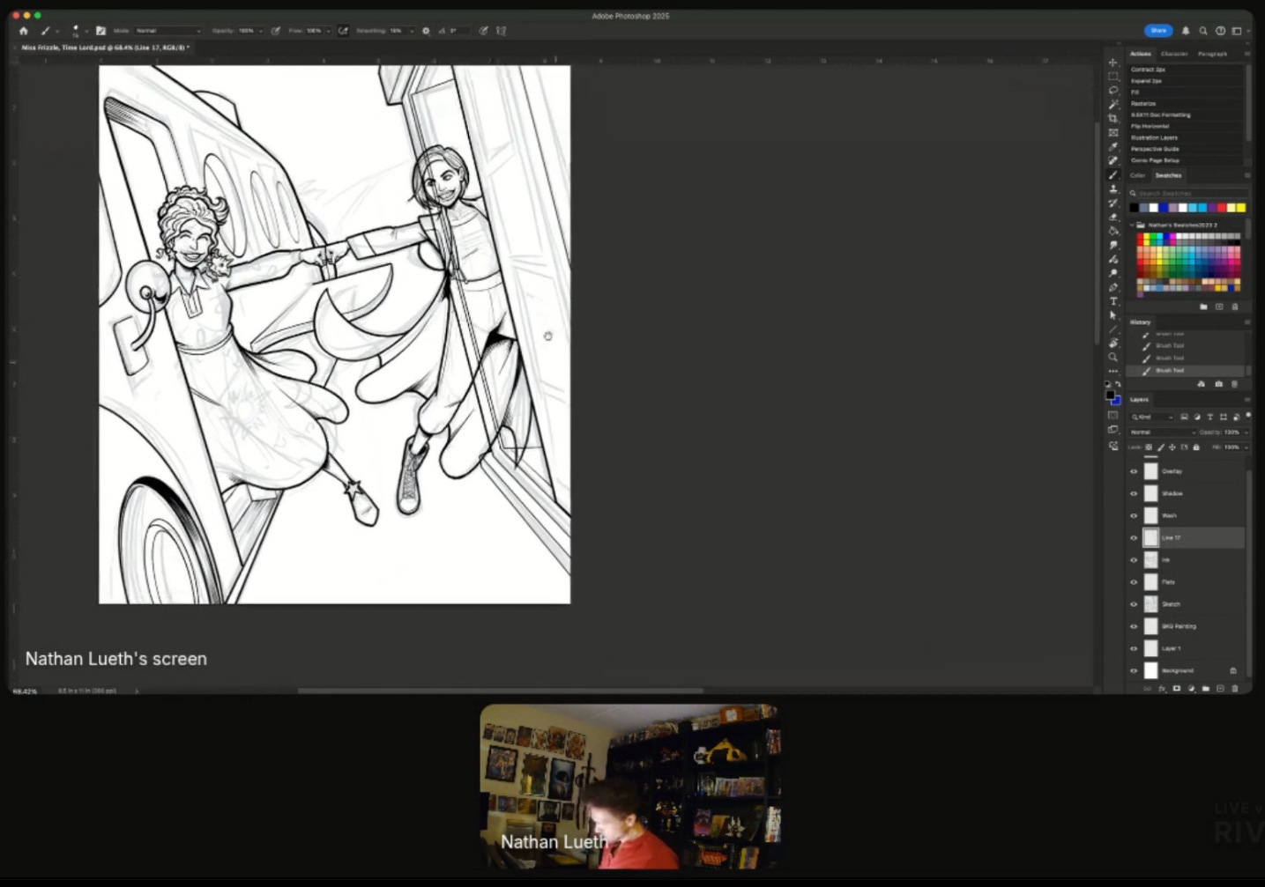
Task: Select the Dodge tool
Action: click(1113, 273)
